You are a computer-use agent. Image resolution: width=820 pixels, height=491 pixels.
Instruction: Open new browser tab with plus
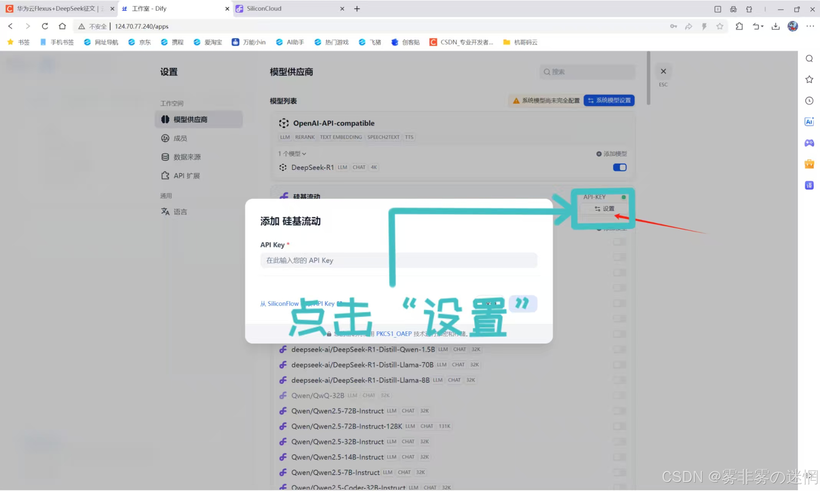click(357, 8)
